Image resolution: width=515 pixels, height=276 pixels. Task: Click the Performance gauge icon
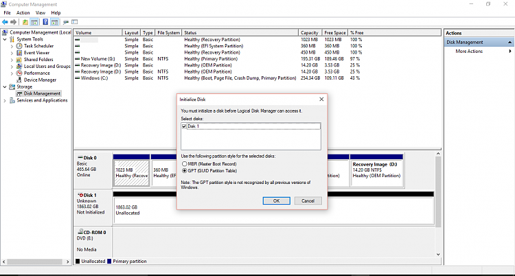[x=19, y=73]
